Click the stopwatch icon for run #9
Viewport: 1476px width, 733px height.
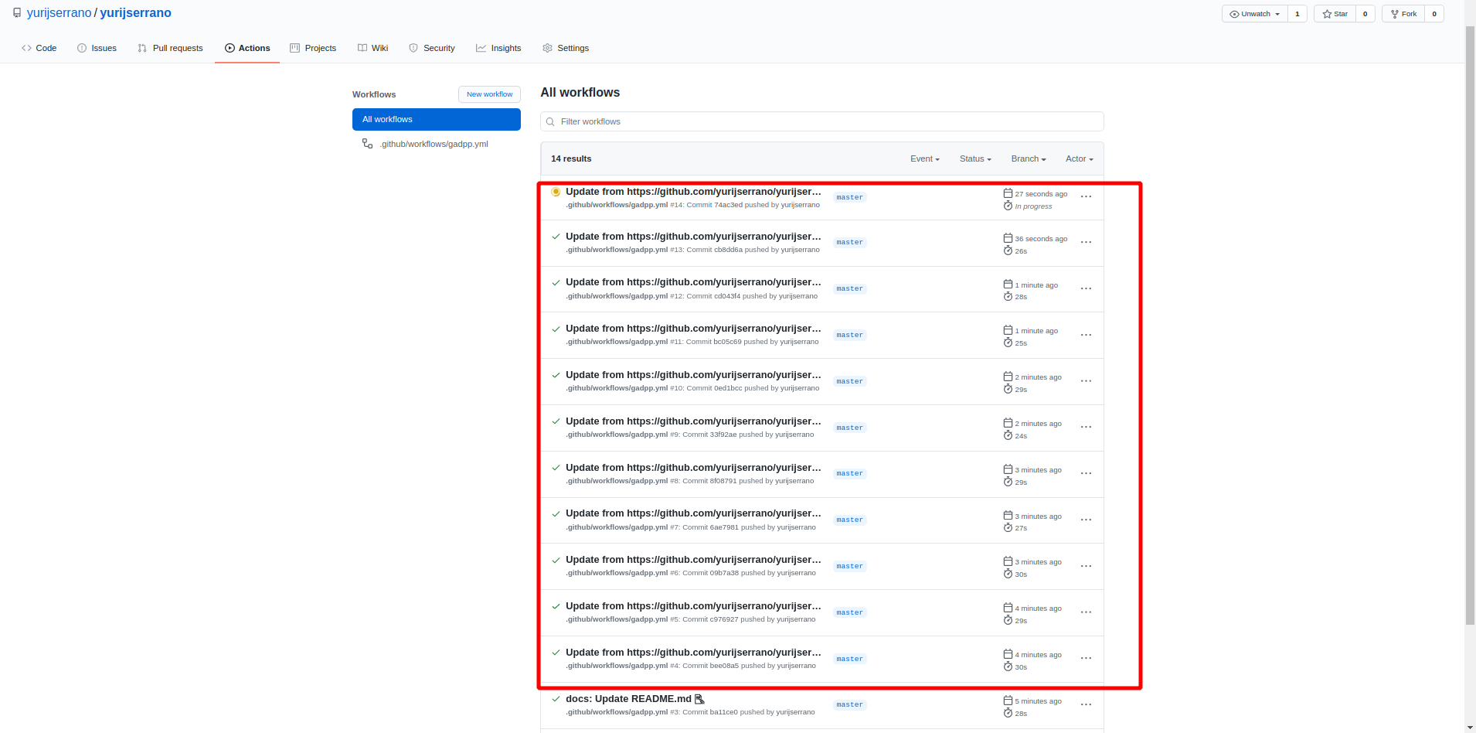[1008, 436]
